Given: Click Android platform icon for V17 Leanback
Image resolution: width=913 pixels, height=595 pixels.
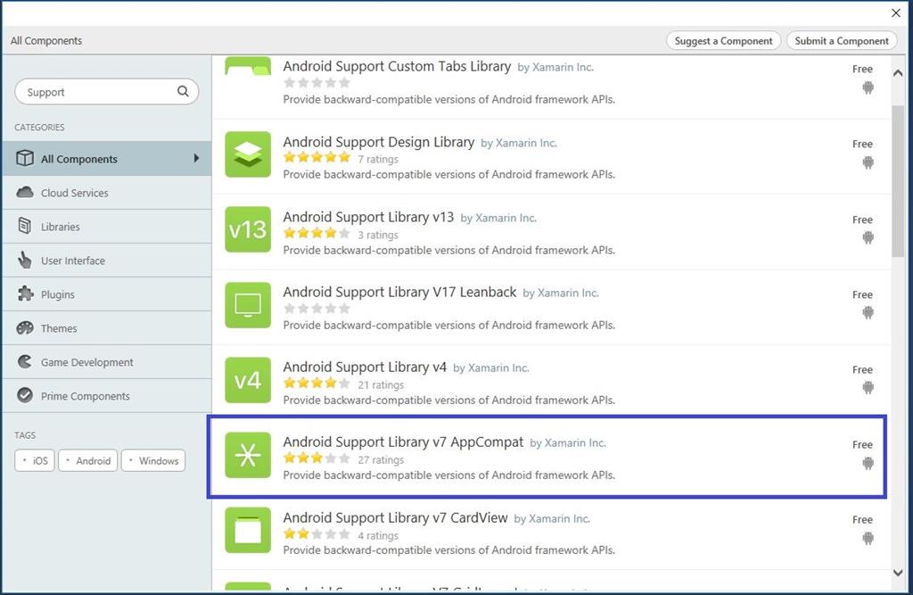Looking at the screenshot, I should click(x=868, y=313).
